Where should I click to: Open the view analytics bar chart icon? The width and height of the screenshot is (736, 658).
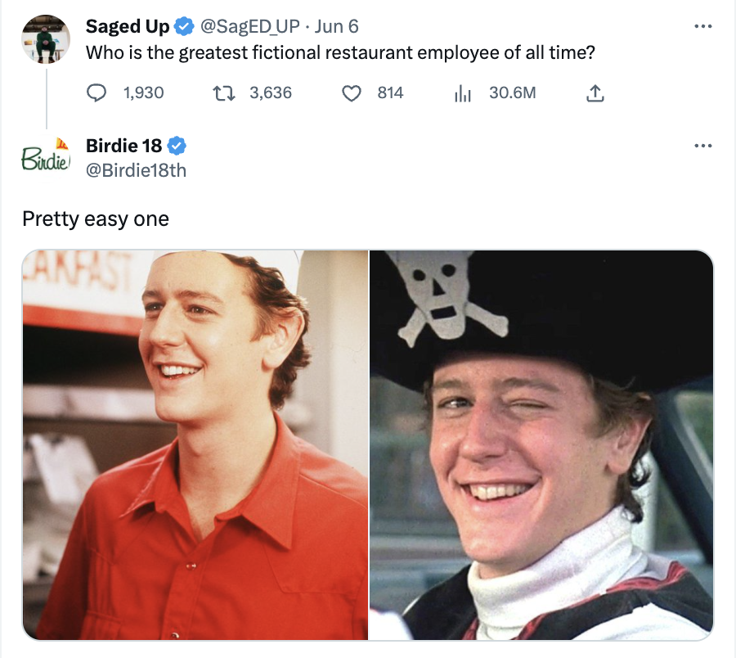pyautogui.click(x=462, y=93)
